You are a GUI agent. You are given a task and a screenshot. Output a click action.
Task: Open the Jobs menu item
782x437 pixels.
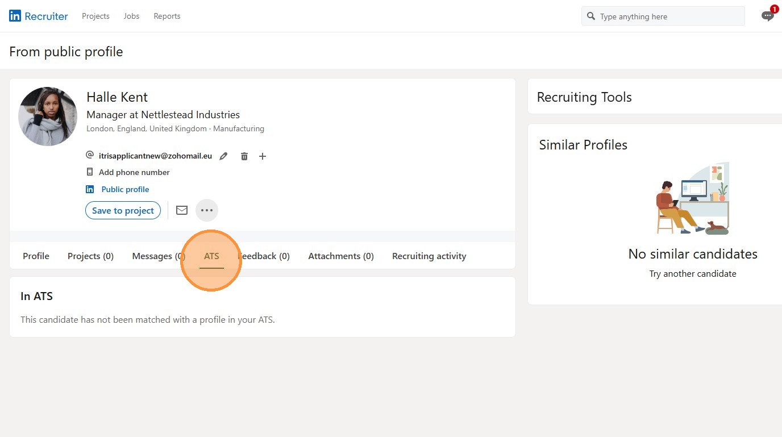pos(131,16)
